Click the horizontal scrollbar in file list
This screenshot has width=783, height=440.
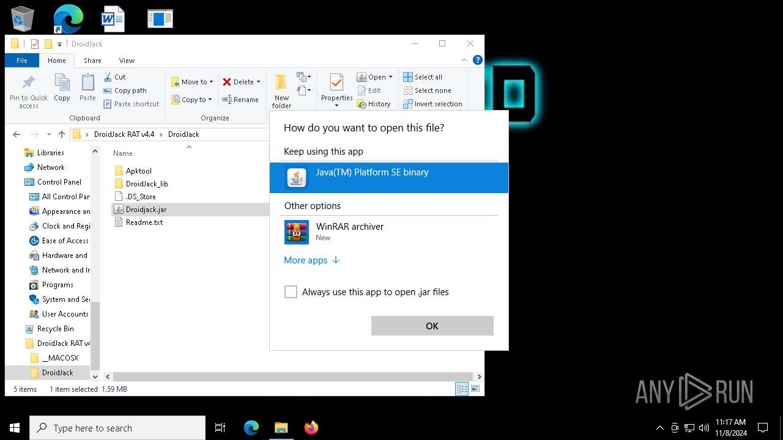293,377
